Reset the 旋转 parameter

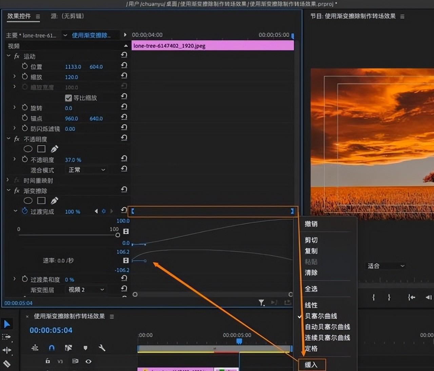click(124, 107)
